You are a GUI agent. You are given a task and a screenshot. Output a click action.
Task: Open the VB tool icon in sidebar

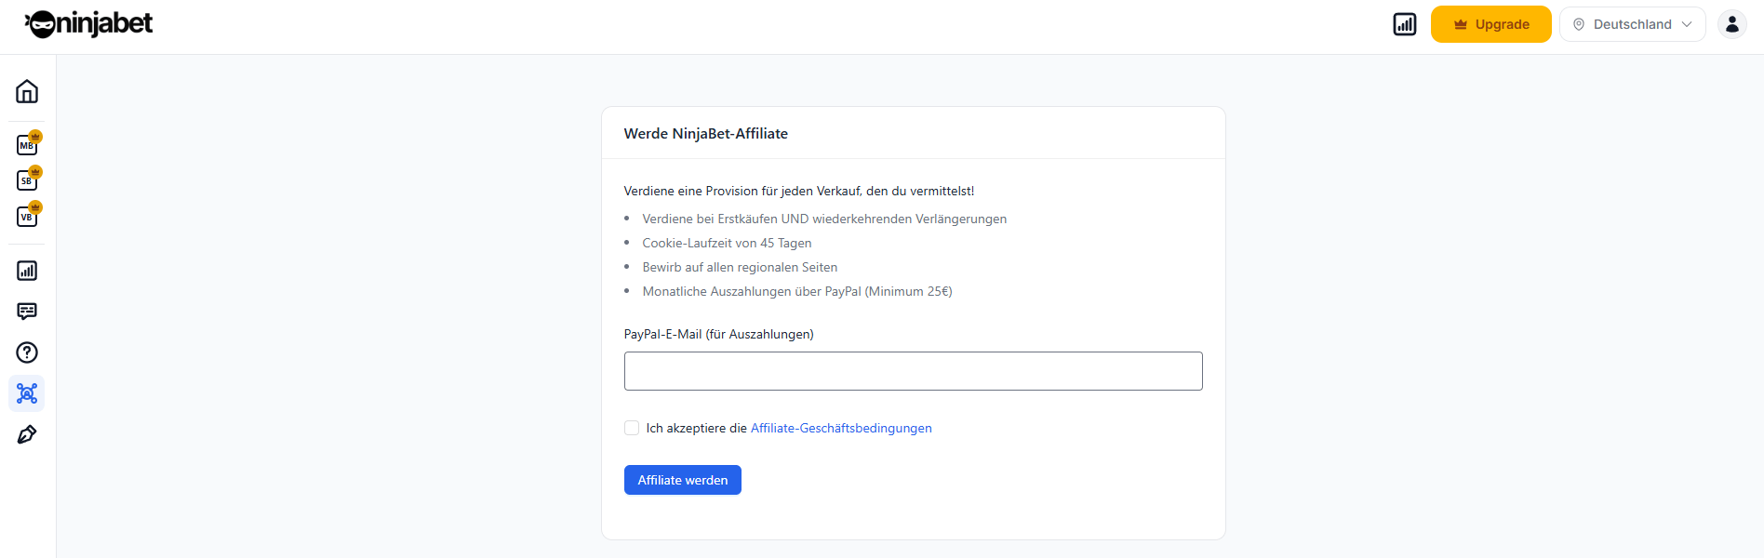pyautogui.click(x=27, y=216)
